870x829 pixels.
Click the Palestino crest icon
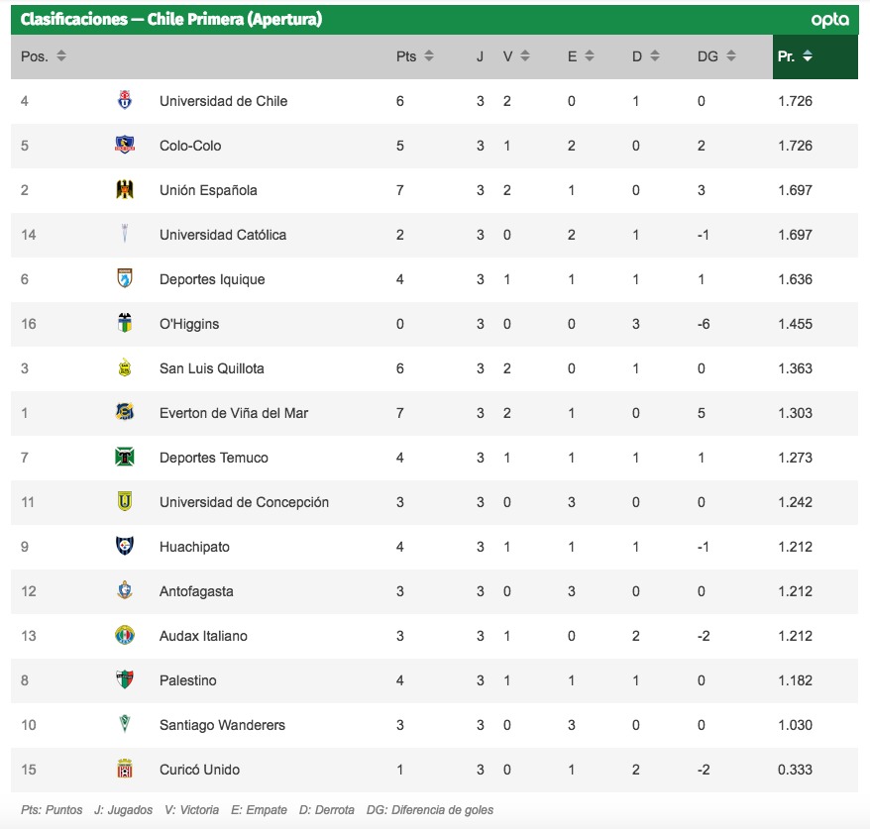pyautogui.click(x=125, y=679)
